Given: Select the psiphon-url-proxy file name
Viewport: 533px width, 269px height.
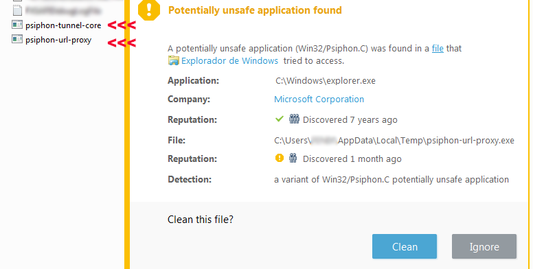Looking at the screenshot, I should [x=58, y=40].
